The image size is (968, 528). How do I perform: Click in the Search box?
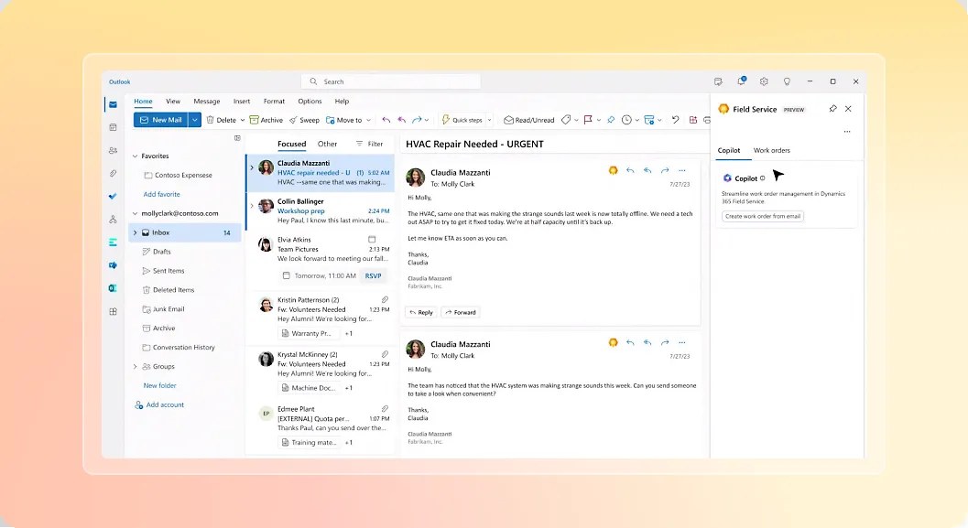[391, 81]
